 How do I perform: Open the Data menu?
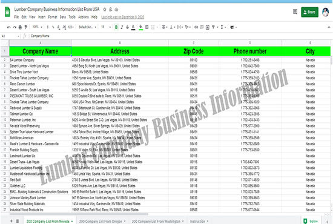click(x=62, y=17)
